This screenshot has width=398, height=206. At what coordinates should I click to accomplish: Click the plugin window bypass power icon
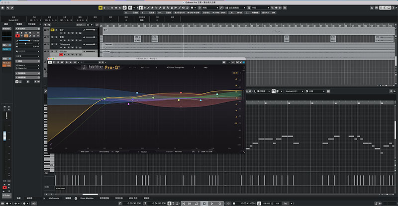(x=50, y=63)
